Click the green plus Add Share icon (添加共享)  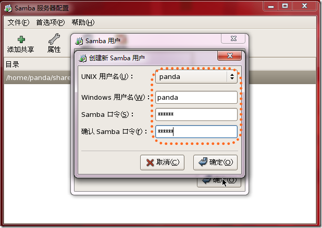pos(21,39)
